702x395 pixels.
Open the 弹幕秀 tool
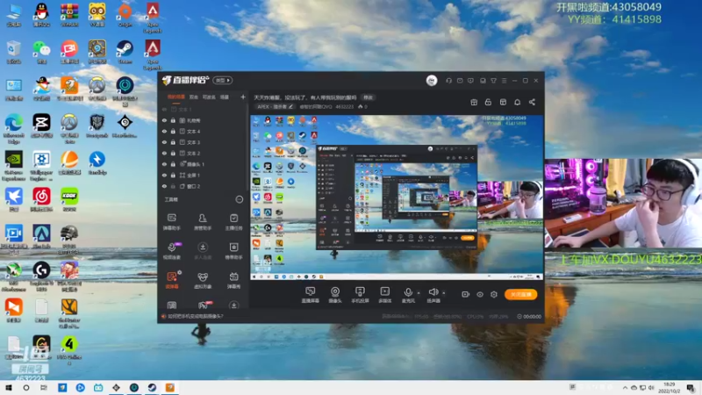click(233, 280)
